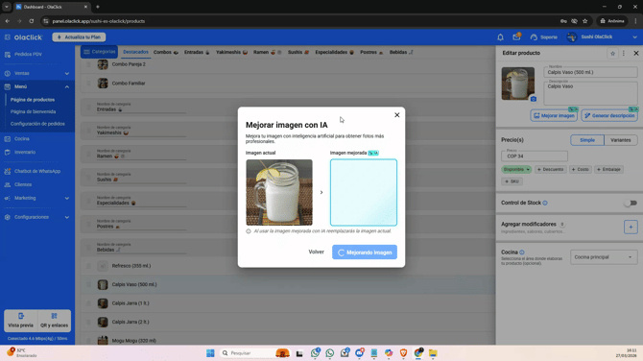
Task: Select the Variantes price option
Action: pyautogui.click(x=621, y=140)
